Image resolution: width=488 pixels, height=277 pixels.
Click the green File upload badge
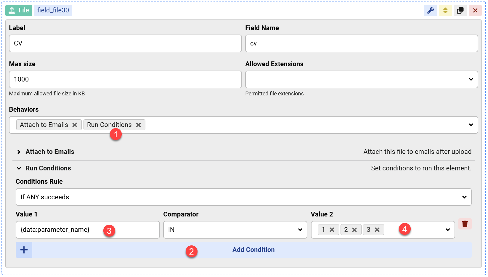point(19,10)
